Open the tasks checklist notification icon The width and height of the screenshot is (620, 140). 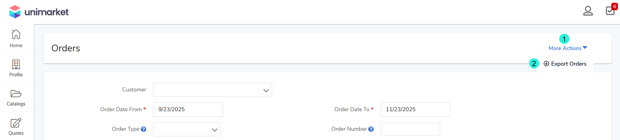coord(610,11)
